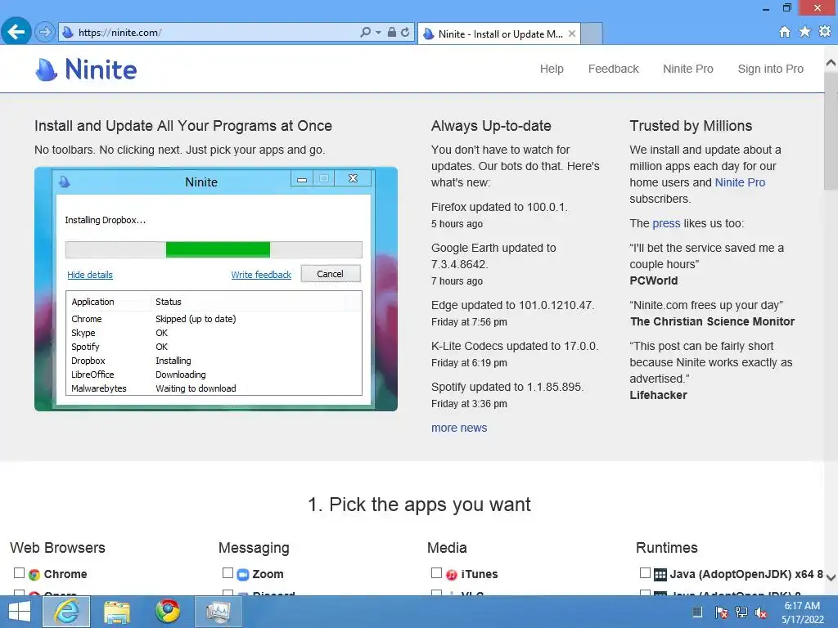Click the Chrome app icon in the list

[x=34, y=575]
